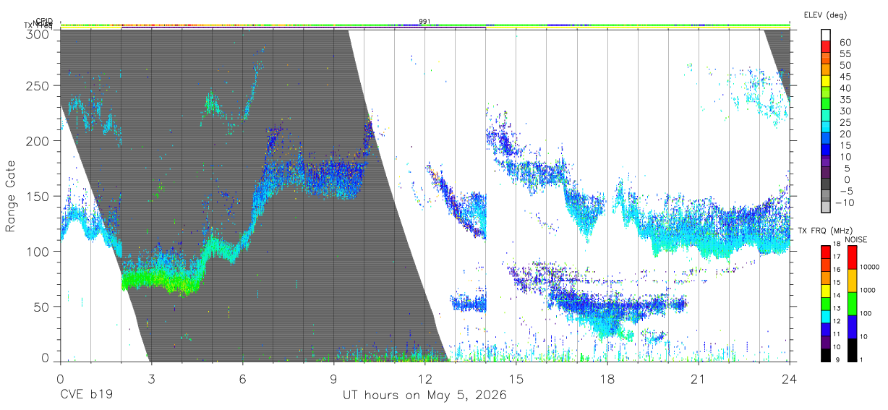Click the yellow 14–15 MHz TX FRQ swatch
The height and width of the screenshot is (410, 888).
tap(827, 289)
